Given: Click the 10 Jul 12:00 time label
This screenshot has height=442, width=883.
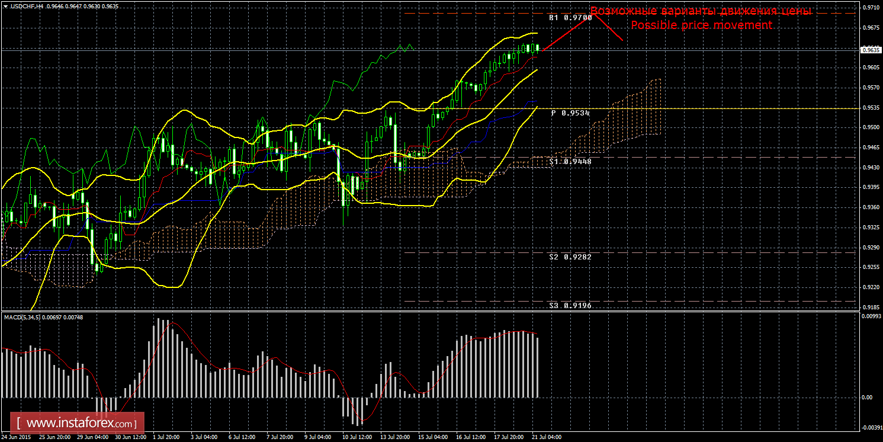Looking at the screenshot, I should point(357,437).
